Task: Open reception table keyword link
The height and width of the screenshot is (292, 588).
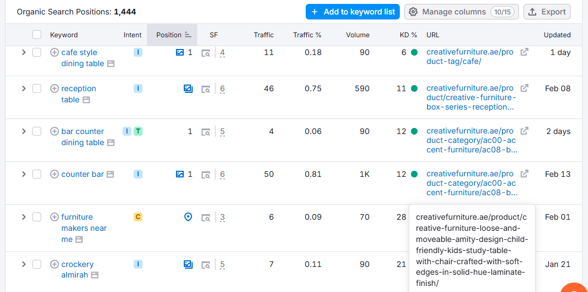Action: pyautogui.click(x=79, y=95)
